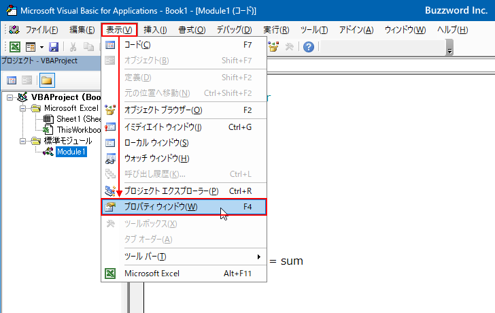Viewport: 495px width, 313px height.
Task: Expand the ツール バー(T) submenu
Action: point(184,257)
